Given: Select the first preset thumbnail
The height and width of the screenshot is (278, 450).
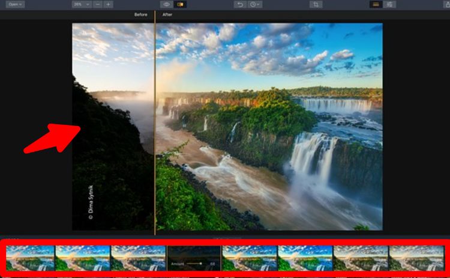Looking at the screenshot, I should (30, 258).
